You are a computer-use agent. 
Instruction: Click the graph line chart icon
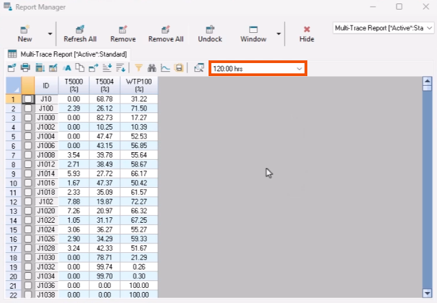165,68
